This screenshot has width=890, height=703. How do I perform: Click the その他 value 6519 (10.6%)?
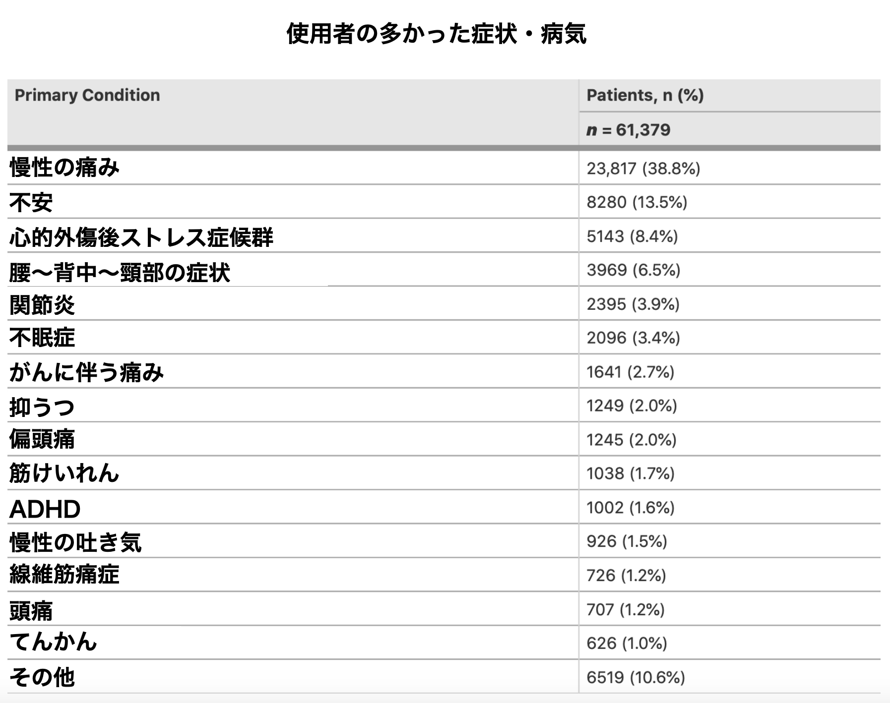pos(636,677)
